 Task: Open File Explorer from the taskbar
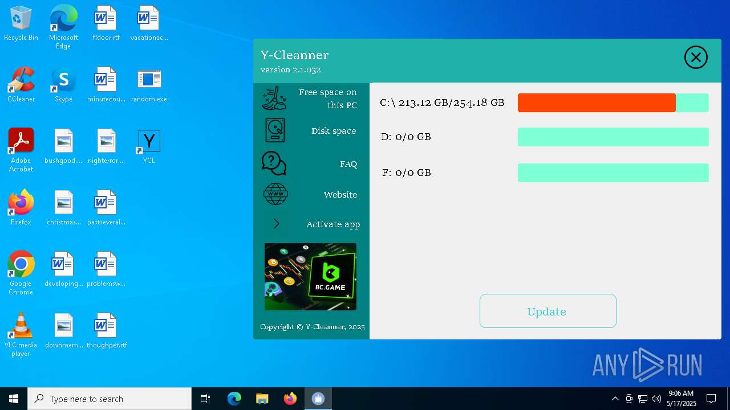tap(262, 399)
